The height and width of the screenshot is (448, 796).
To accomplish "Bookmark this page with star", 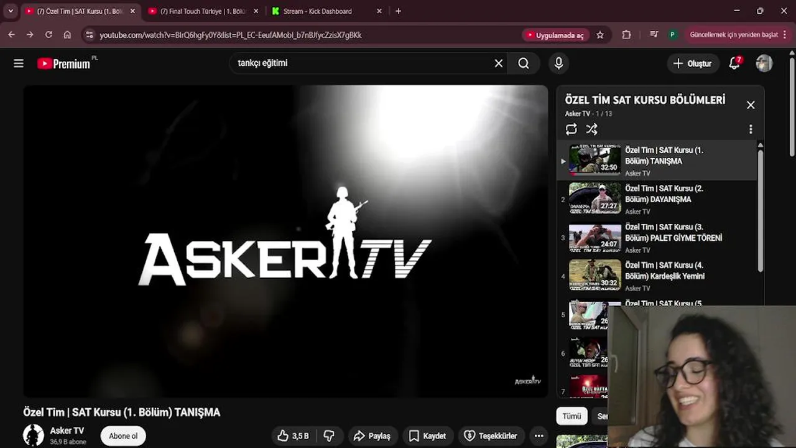I will (x=600, y=35).
